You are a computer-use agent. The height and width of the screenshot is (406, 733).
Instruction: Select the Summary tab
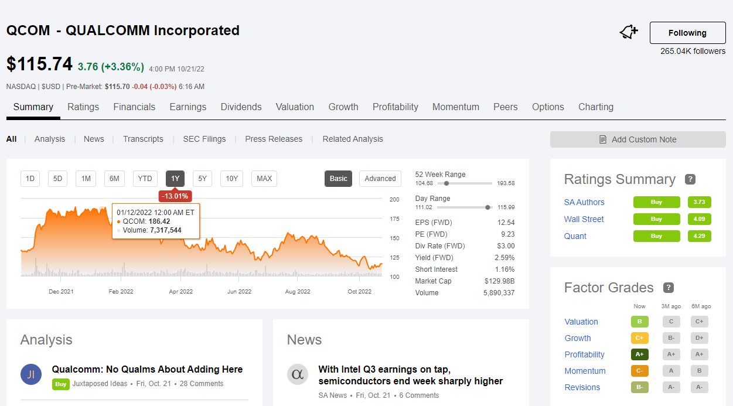pyautogui.click(x=33, y=107)
